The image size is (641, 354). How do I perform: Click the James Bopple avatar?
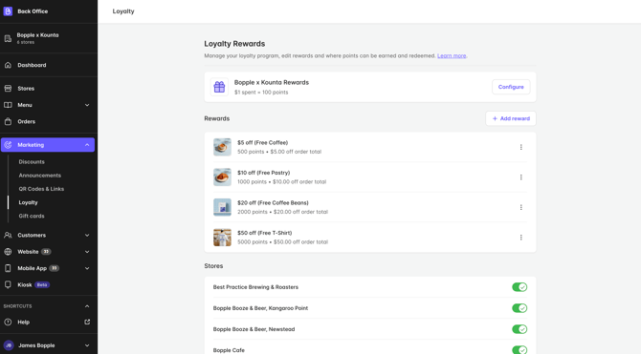click(9, 345)
